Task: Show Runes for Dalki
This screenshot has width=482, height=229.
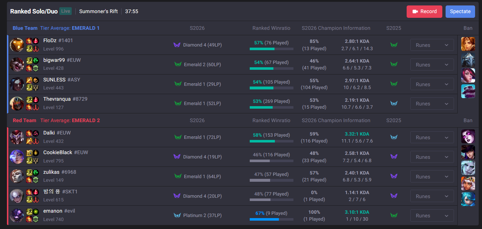Action: coord(432,137)
